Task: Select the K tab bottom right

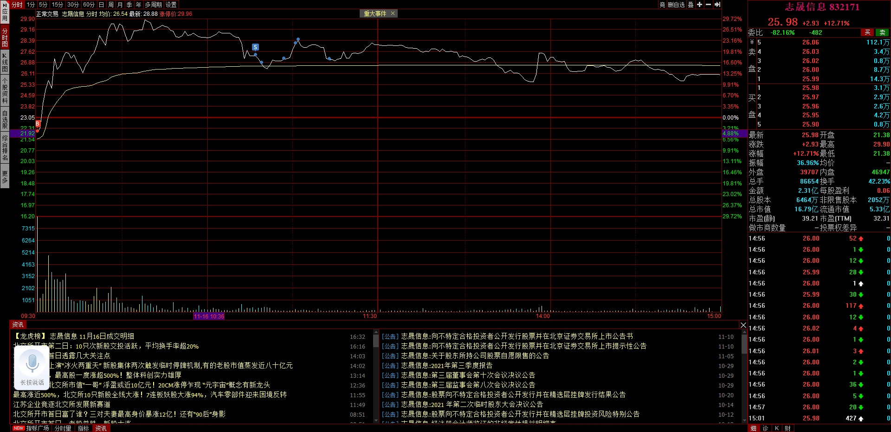Action: [x=777, y=428]
